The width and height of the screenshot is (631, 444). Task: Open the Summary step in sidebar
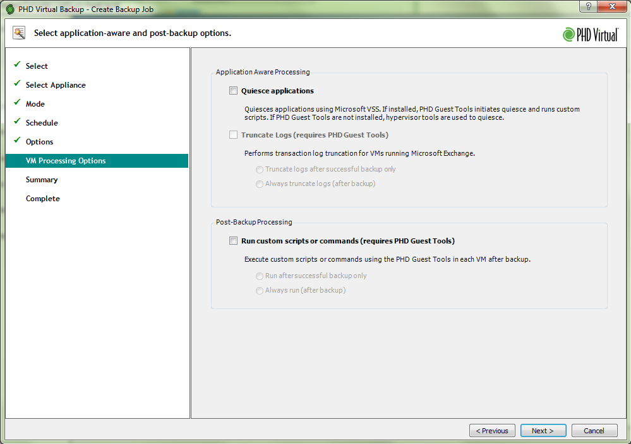click(x=42, y=180)
